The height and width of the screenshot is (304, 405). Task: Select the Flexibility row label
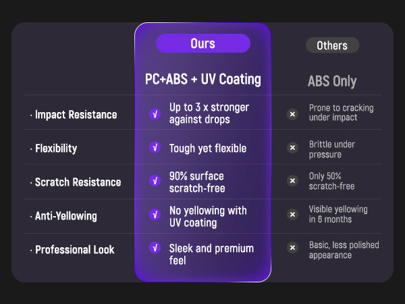point(55,149)
